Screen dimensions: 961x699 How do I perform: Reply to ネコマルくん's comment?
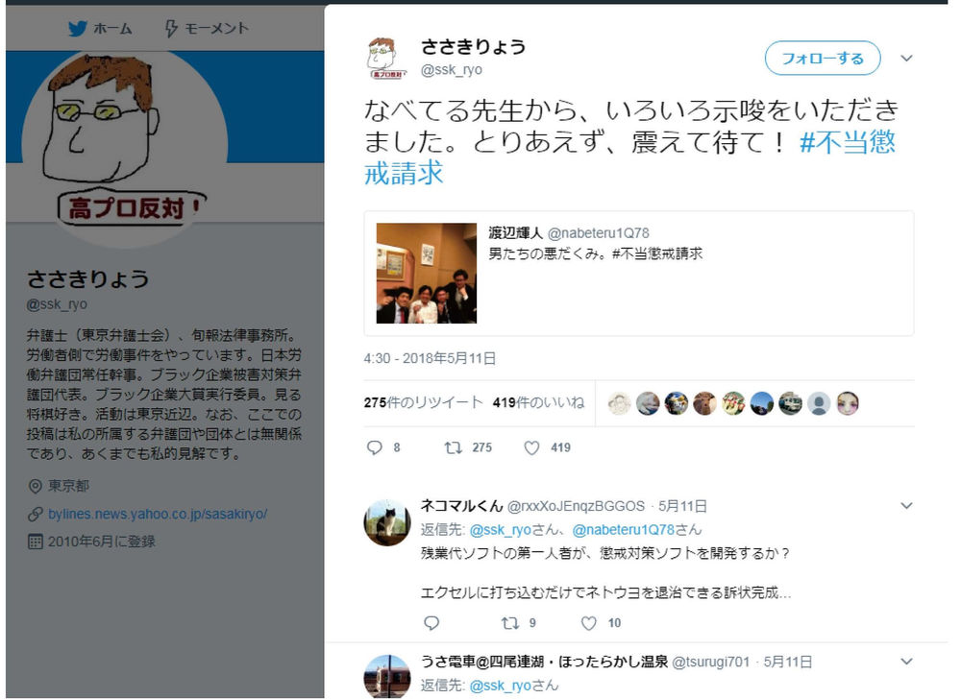431,623
